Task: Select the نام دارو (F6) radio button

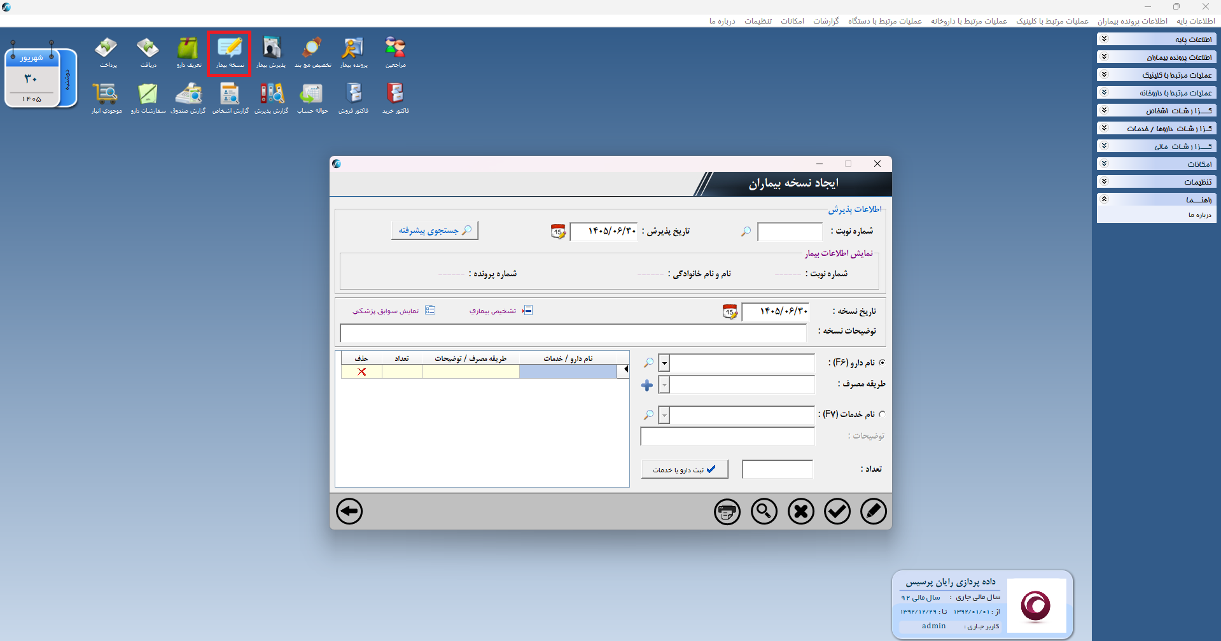Action: 882,362
